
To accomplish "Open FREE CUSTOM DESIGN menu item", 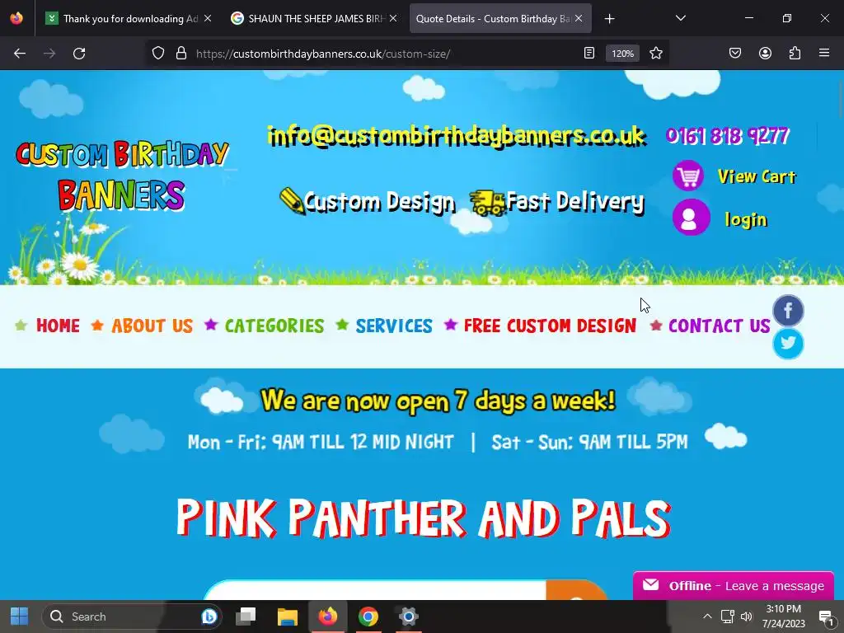I will tap(550, 326).
